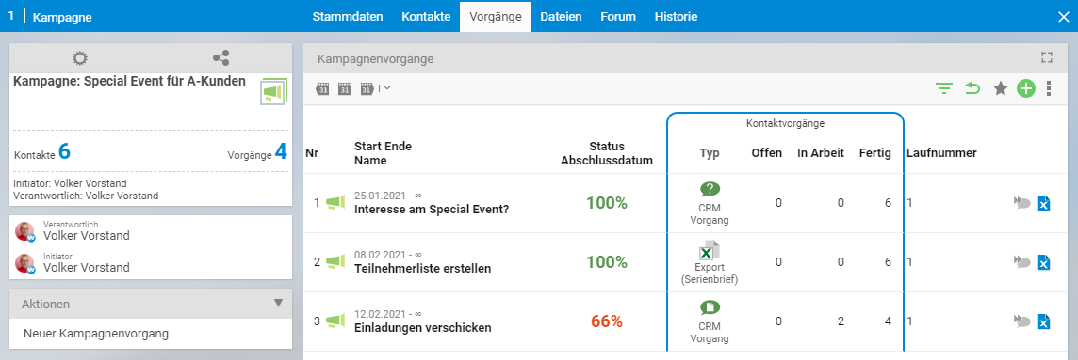Export Teilnehmerliste erstellen row to Excel
The width and height of the screenshot is (1078, 360).
pyautogui.click(x=1044, y=262)
